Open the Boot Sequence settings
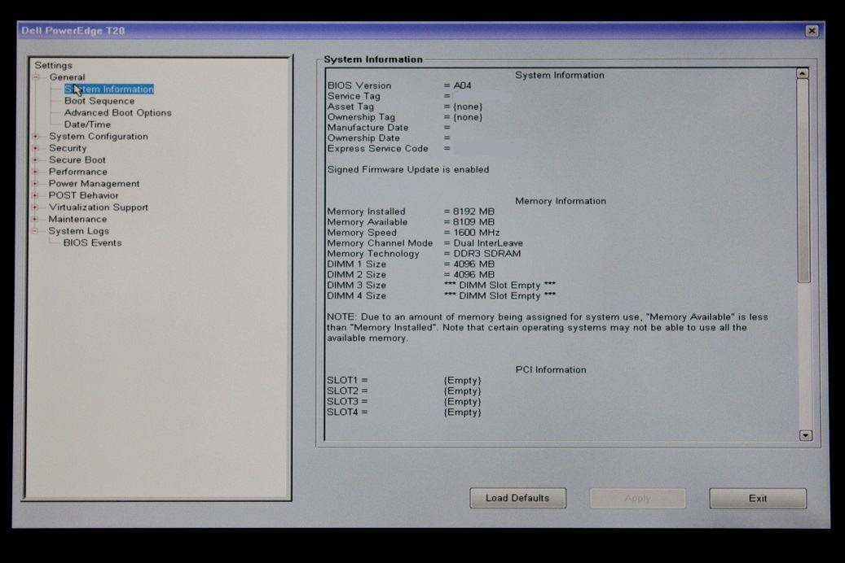Image resolution: width=845 pixels, height=563 pixels. (99, 101)
